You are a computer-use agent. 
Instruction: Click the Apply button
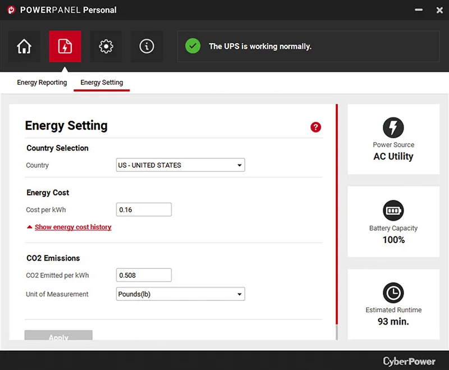[58, 335]
